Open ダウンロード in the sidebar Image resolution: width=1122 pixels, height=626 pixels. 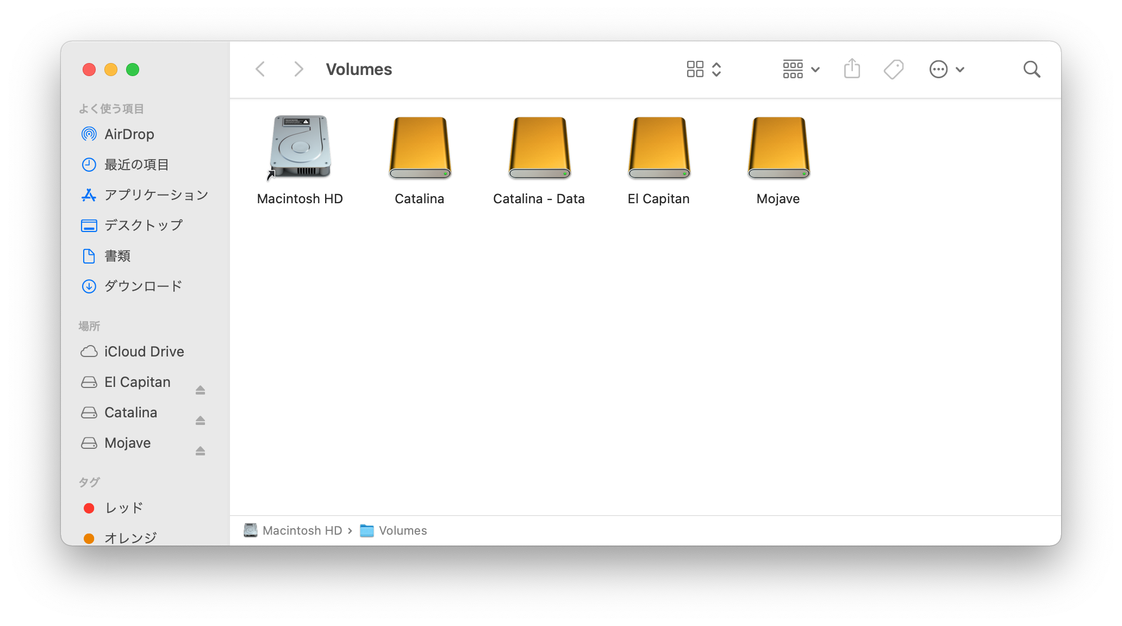click(143, 286)
